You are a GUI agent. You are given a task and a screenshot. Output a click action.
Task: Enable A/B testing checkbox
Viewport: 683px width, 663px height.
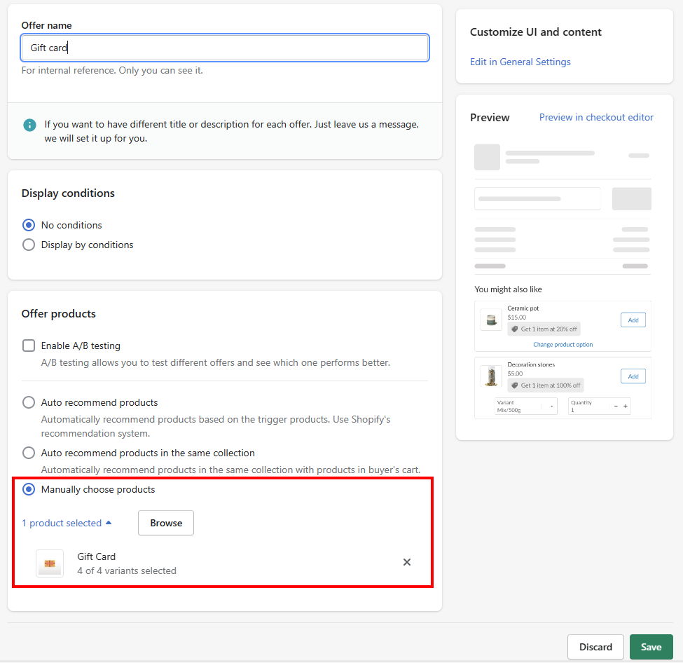(29, 346)
